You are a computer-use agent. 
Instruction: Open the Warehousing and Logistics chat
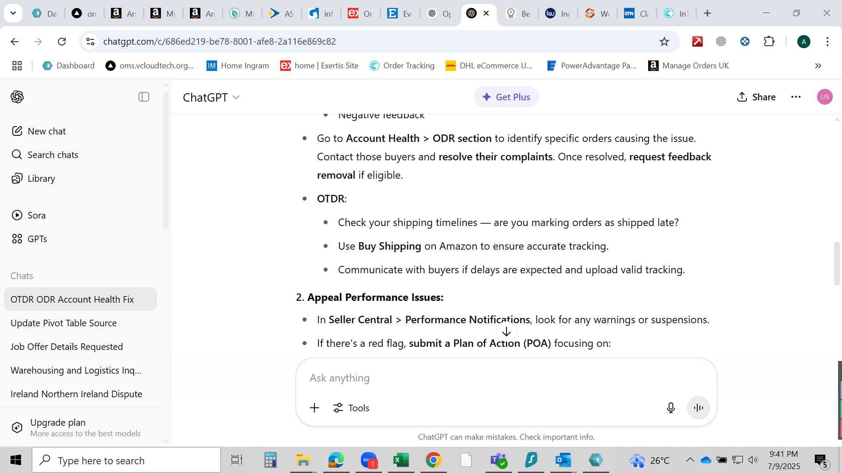click(x=80, y=370)
